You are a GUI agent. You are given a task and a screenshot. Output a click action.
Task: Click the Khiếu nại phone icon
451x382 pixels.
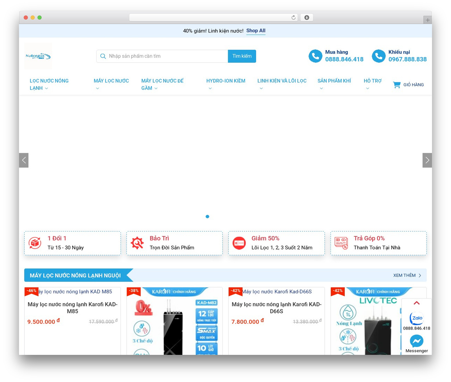tap(379, 56)
